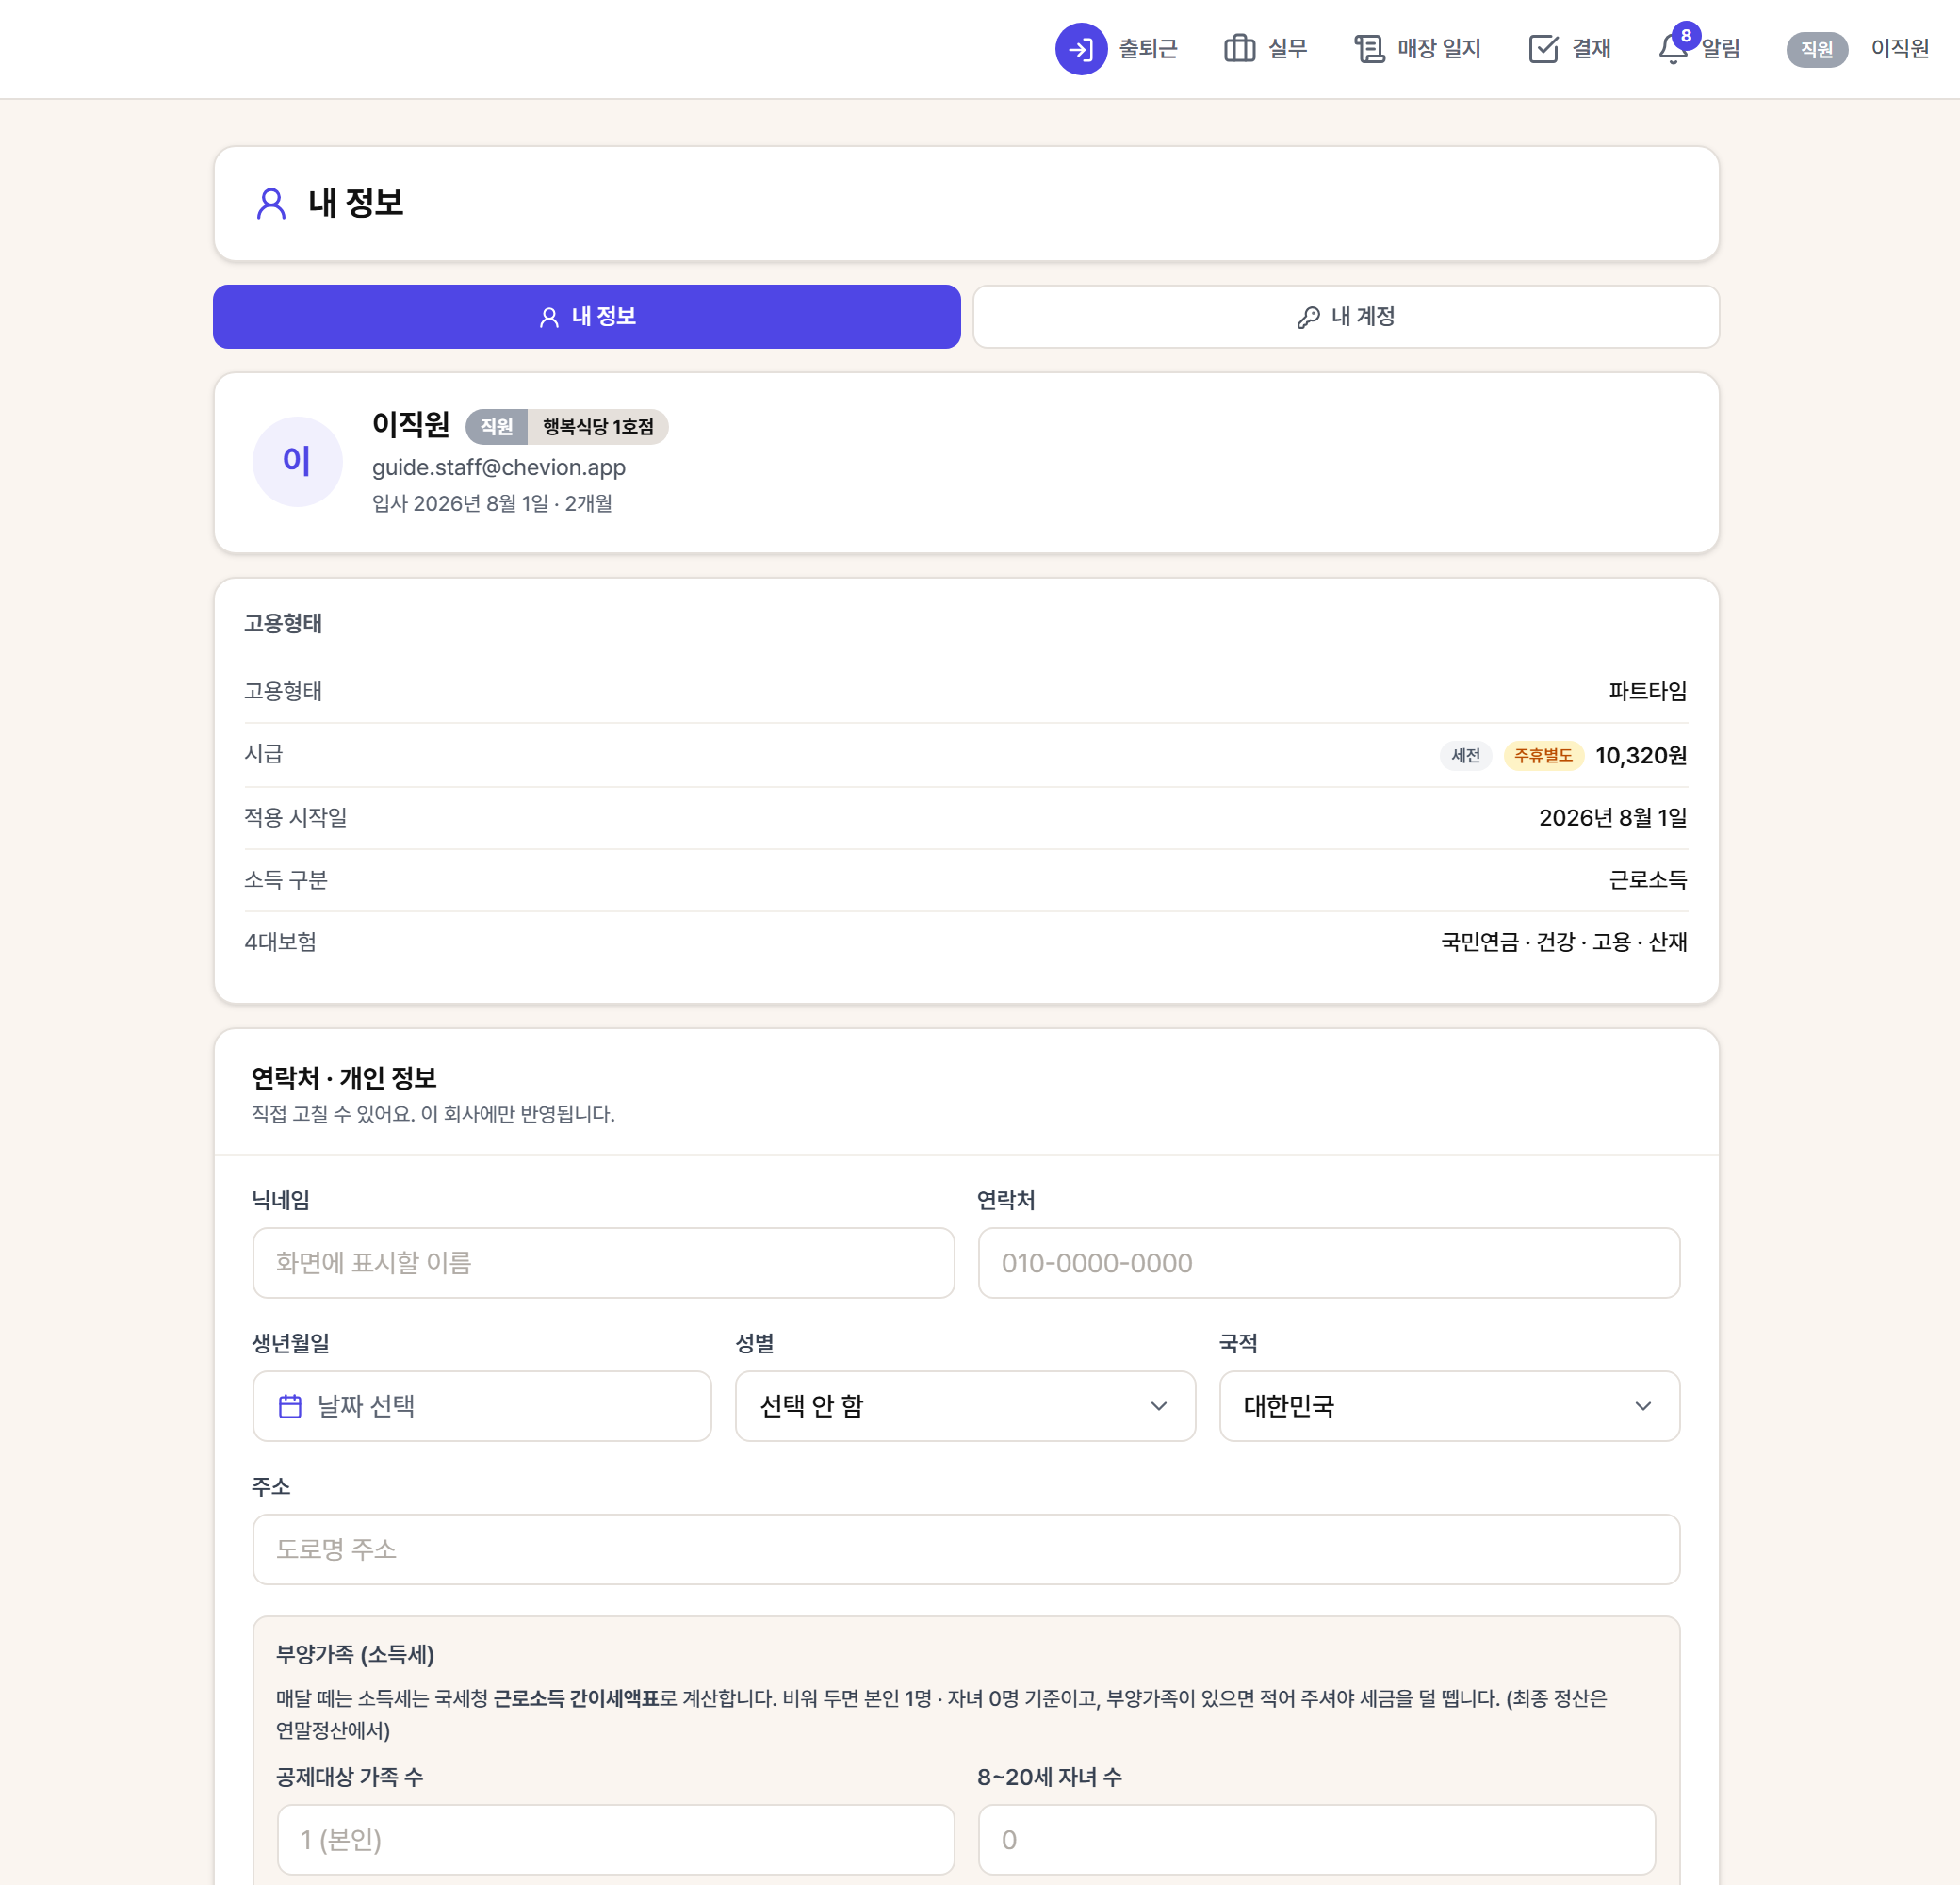Click the 행복식당 1호점 store badge
Viewport: 1960px width, 1885px height.
pyautogui.click(x=598, y=427)
